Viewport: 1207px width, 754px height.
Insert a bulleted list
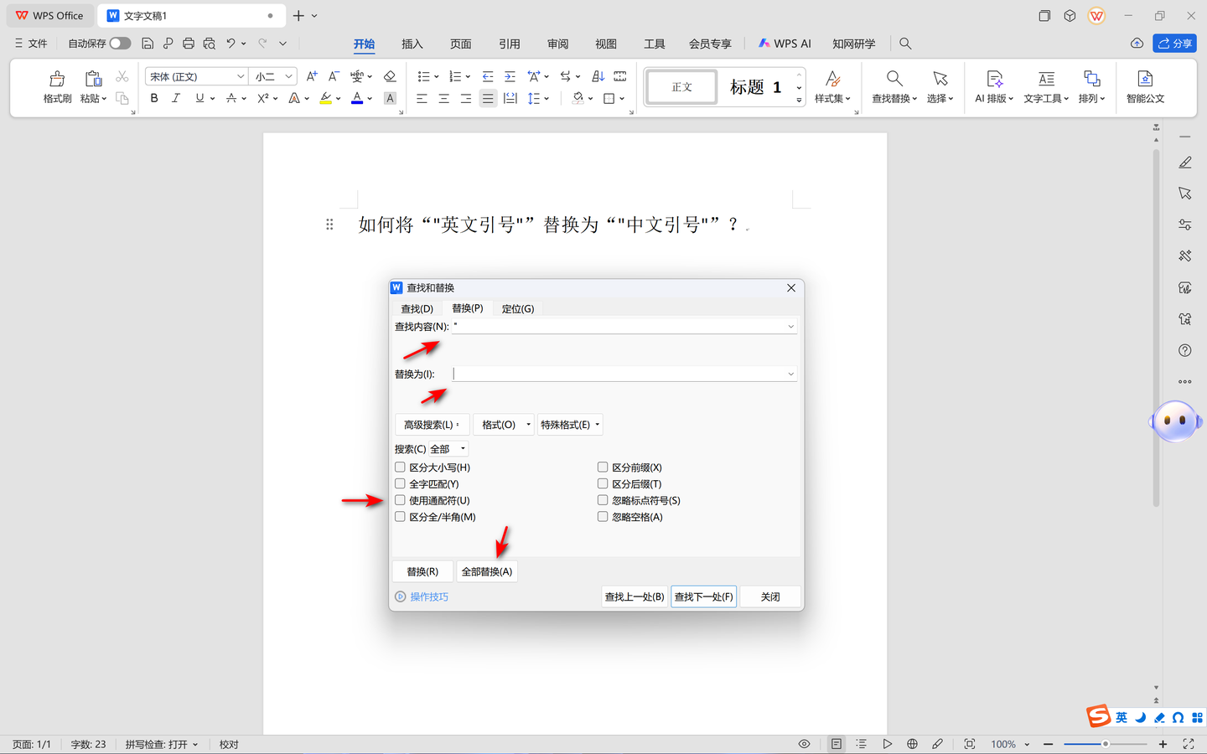coord(423,76)
